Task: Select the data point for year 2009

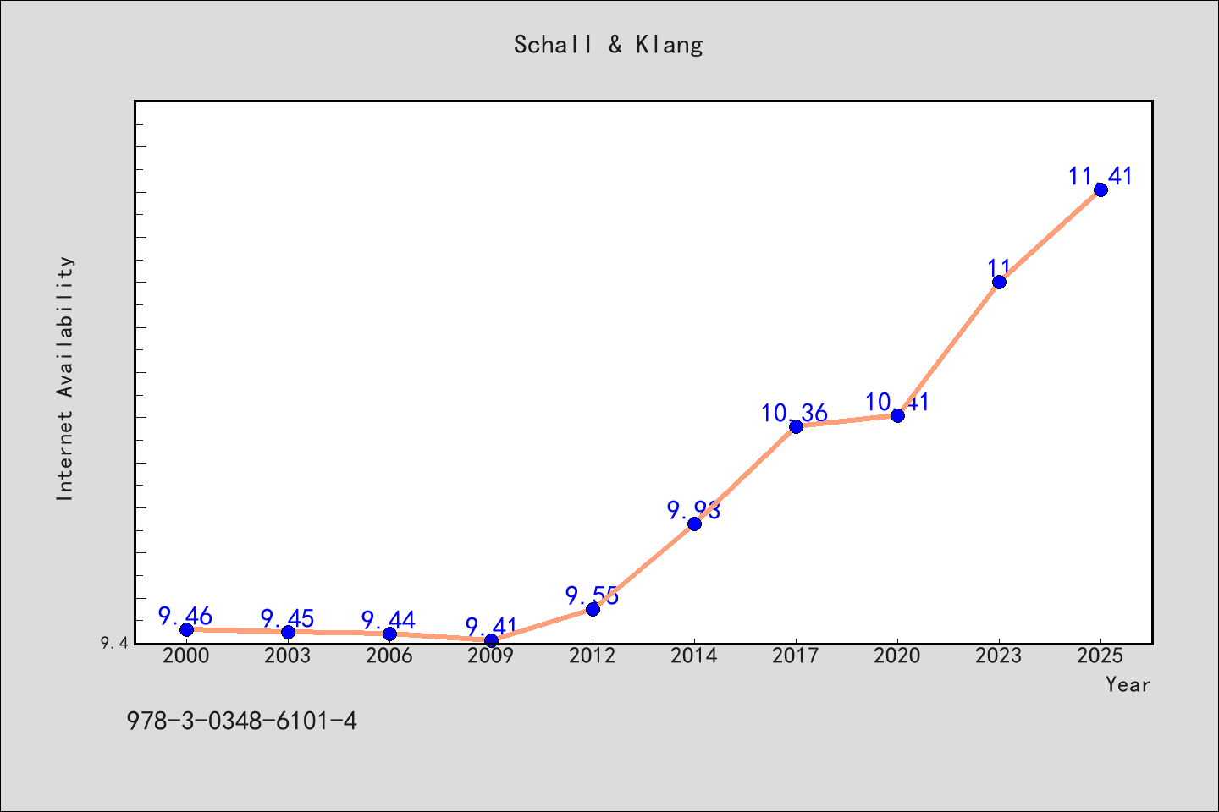Action: click(x=491, y=640)
